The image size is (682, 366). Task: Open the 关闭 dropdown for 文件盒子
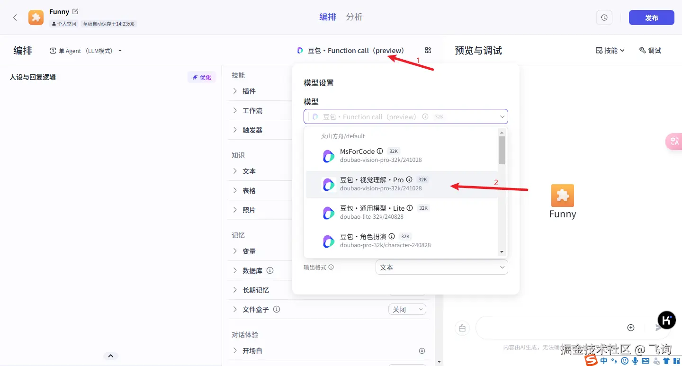coord(407,309)
